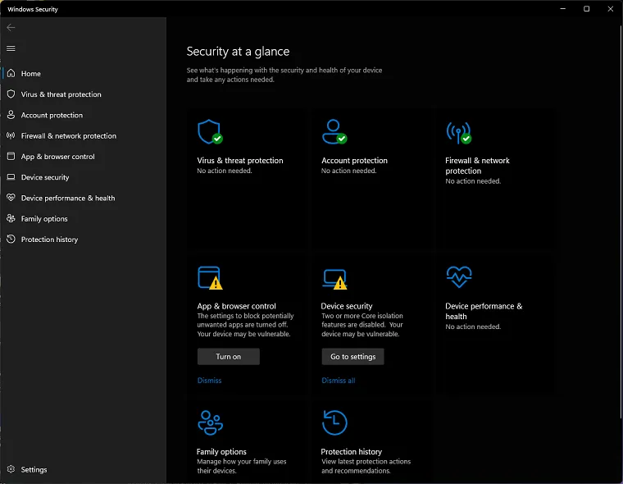Select Home in the sidebar

(31, 74)
